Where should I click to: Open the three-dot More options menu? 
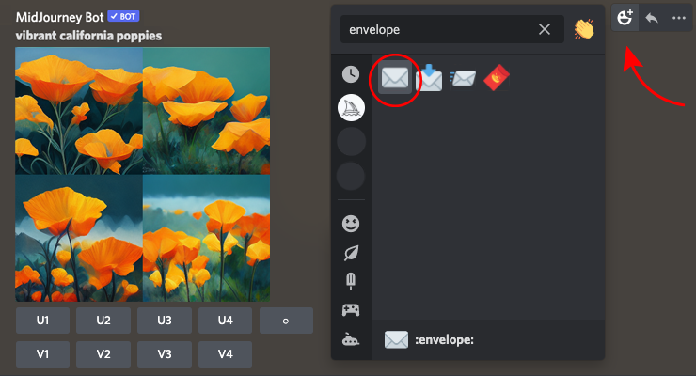click(x=678, y=18)
